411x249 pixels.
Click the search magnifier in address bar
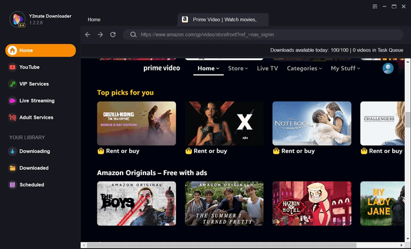[x=133, y=35]
